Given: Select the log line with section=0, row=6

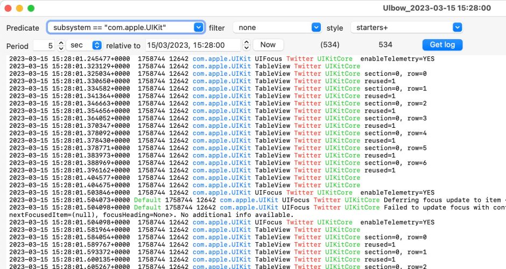Looking at the screenshot, I should click(x=215, y=163).
